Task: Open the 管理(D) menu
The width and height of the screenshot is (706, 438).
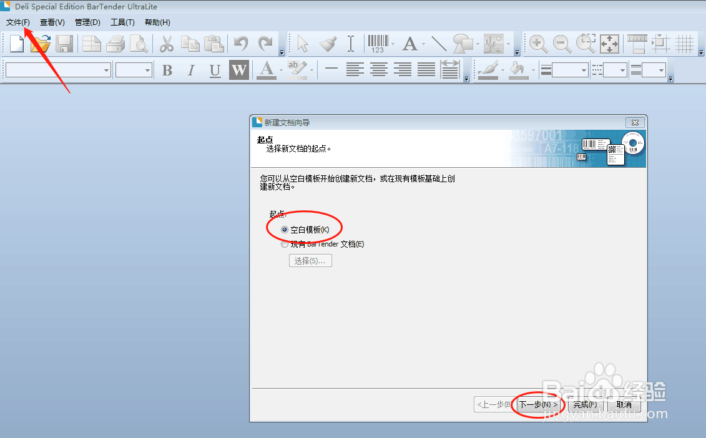Action: click(x=87, y=22)
